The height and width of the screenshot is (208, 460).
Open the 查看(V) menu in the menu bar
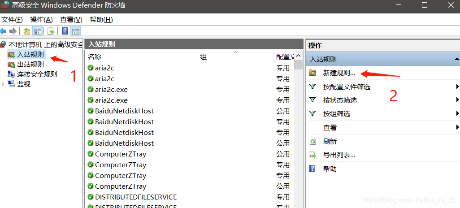pyautogui.click(x=71, y=20)
